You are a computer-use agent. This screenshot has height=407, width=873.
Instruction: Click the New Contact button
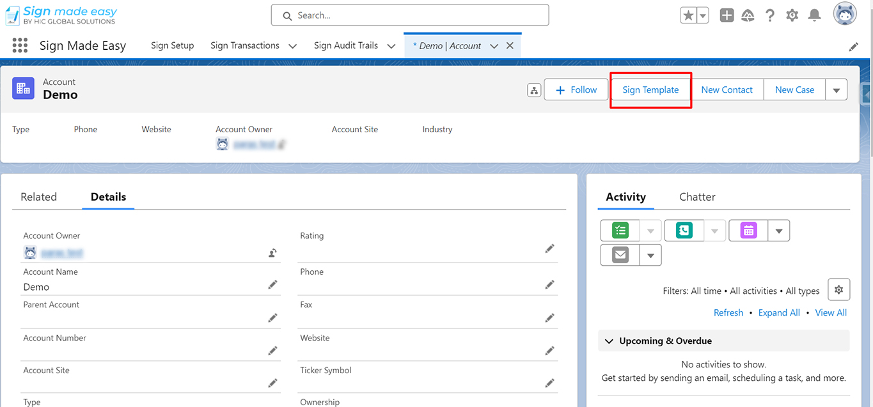[727, 90]
